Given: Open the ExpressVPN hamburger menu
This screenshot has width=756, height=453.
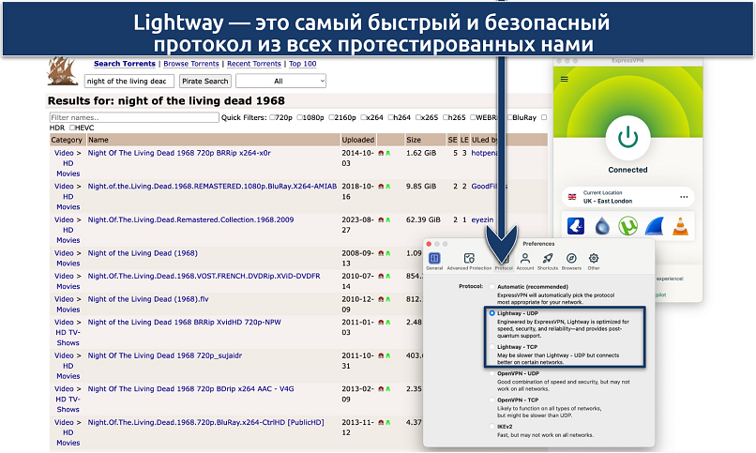Looking at the screenshot, I should (x=564, y=80).
